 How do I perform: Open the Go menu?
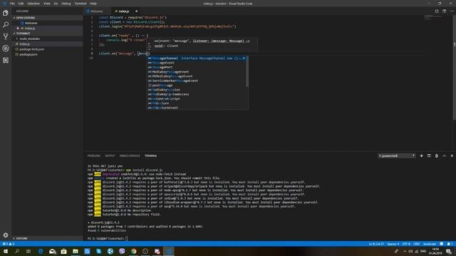(x=56, y=4)
